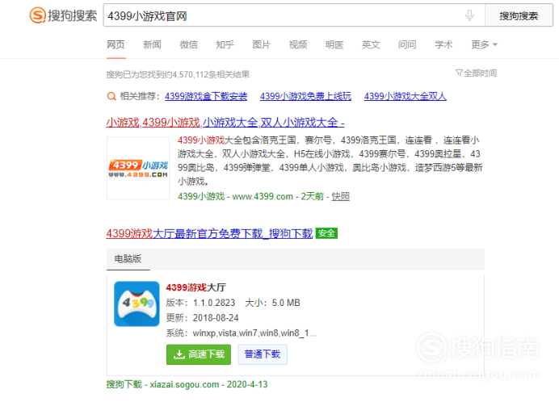Open 4399小游戏免费上线玩 suggestion link
559x402 pixels.
pyautogui.click(x=305, y=96)
